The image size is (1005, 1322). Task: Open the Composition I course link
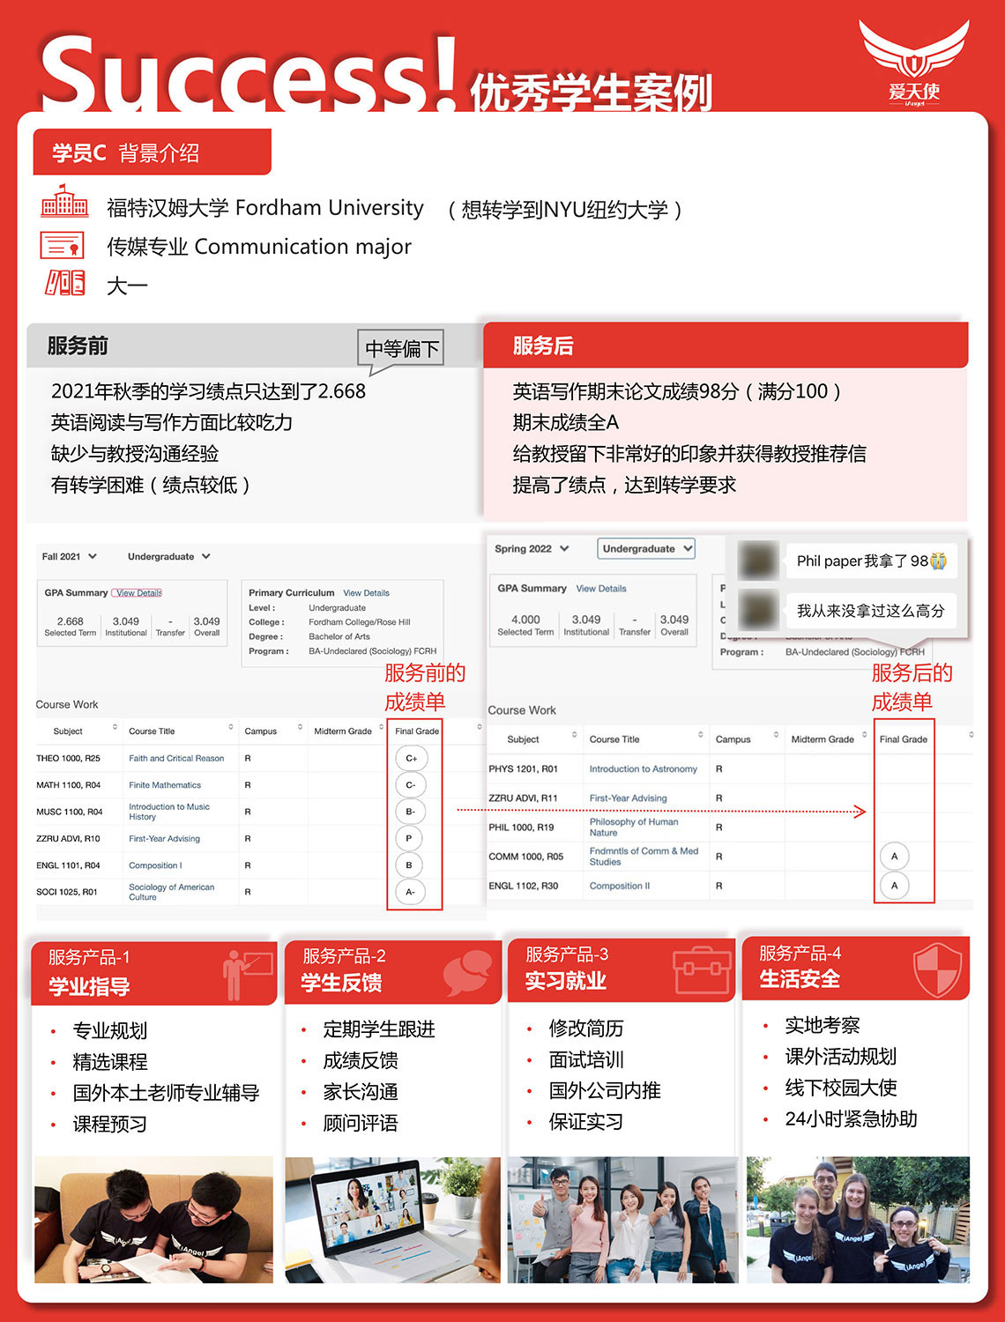pyautogui.click(x=155, y=865)
